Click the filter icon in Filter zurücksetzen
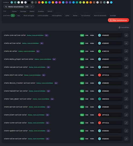The image size is (133, 146). point(111,20)
